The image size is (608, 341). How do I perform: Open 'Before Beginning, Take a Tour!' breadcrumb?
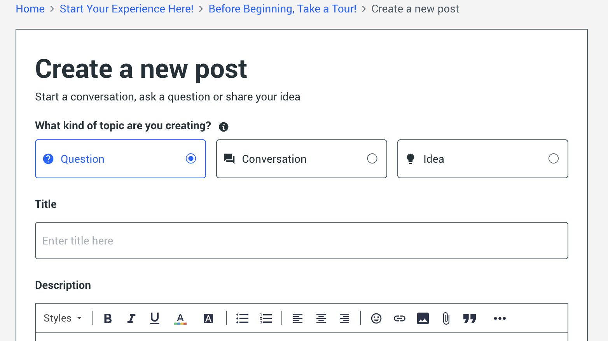click(x=282, y=9)
